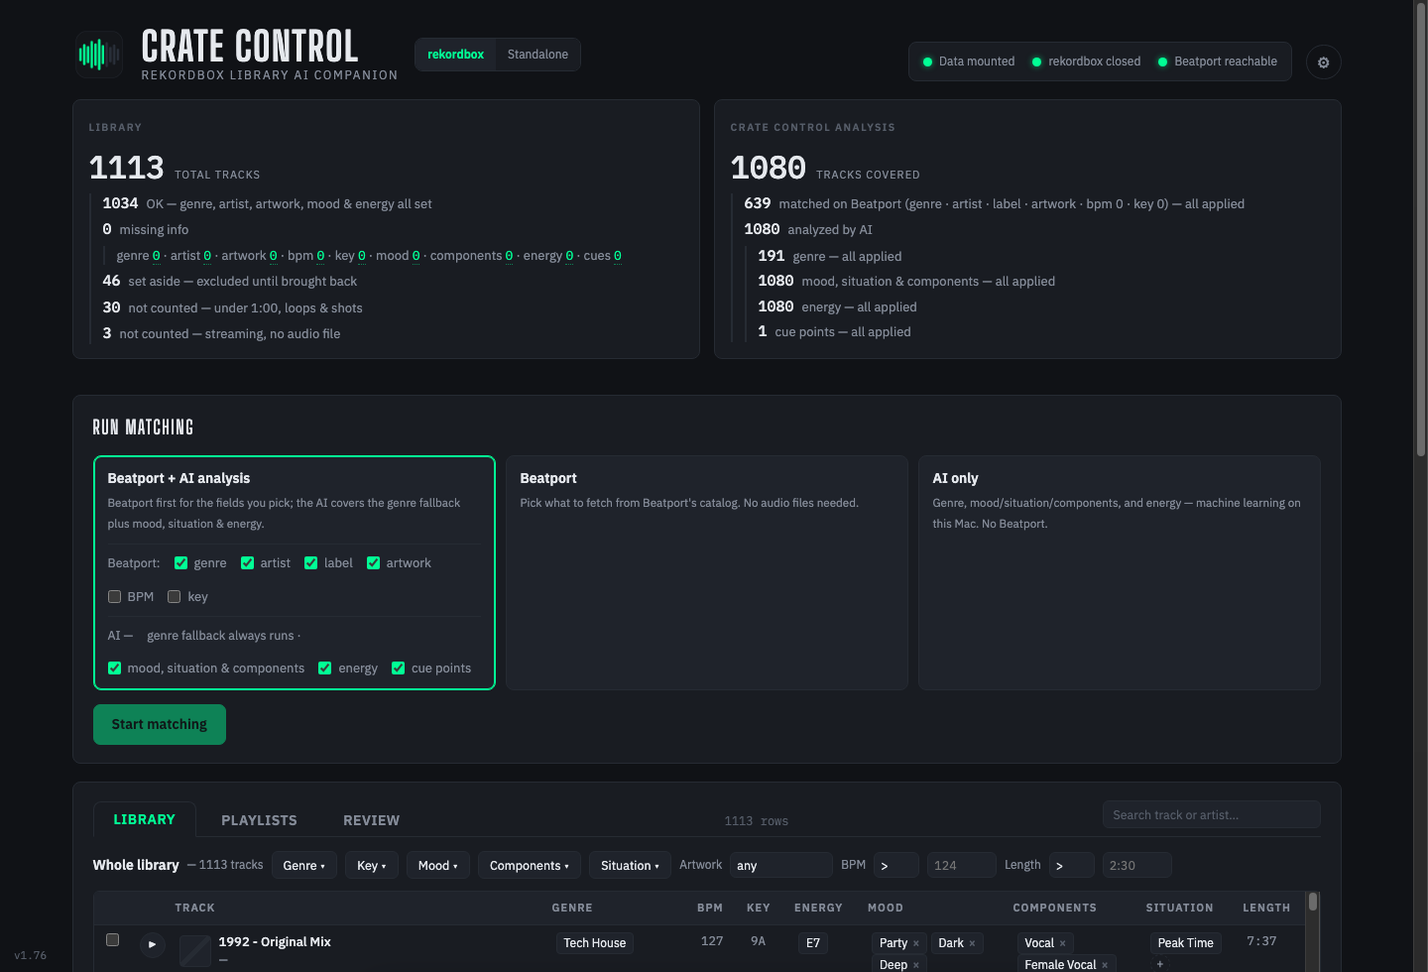Open the Length comparison operator dropdown

point(1071,865)
